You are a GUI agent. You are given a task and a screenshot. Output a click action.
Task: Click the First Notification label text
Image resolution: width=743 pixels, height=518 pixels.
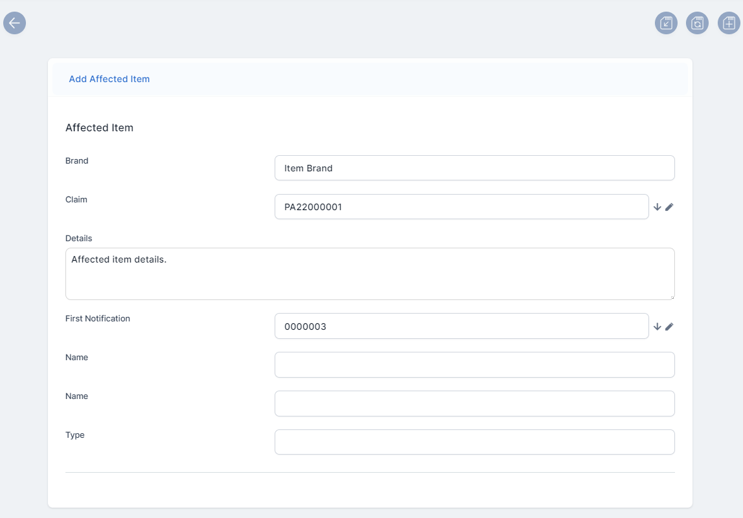point(98,319)
